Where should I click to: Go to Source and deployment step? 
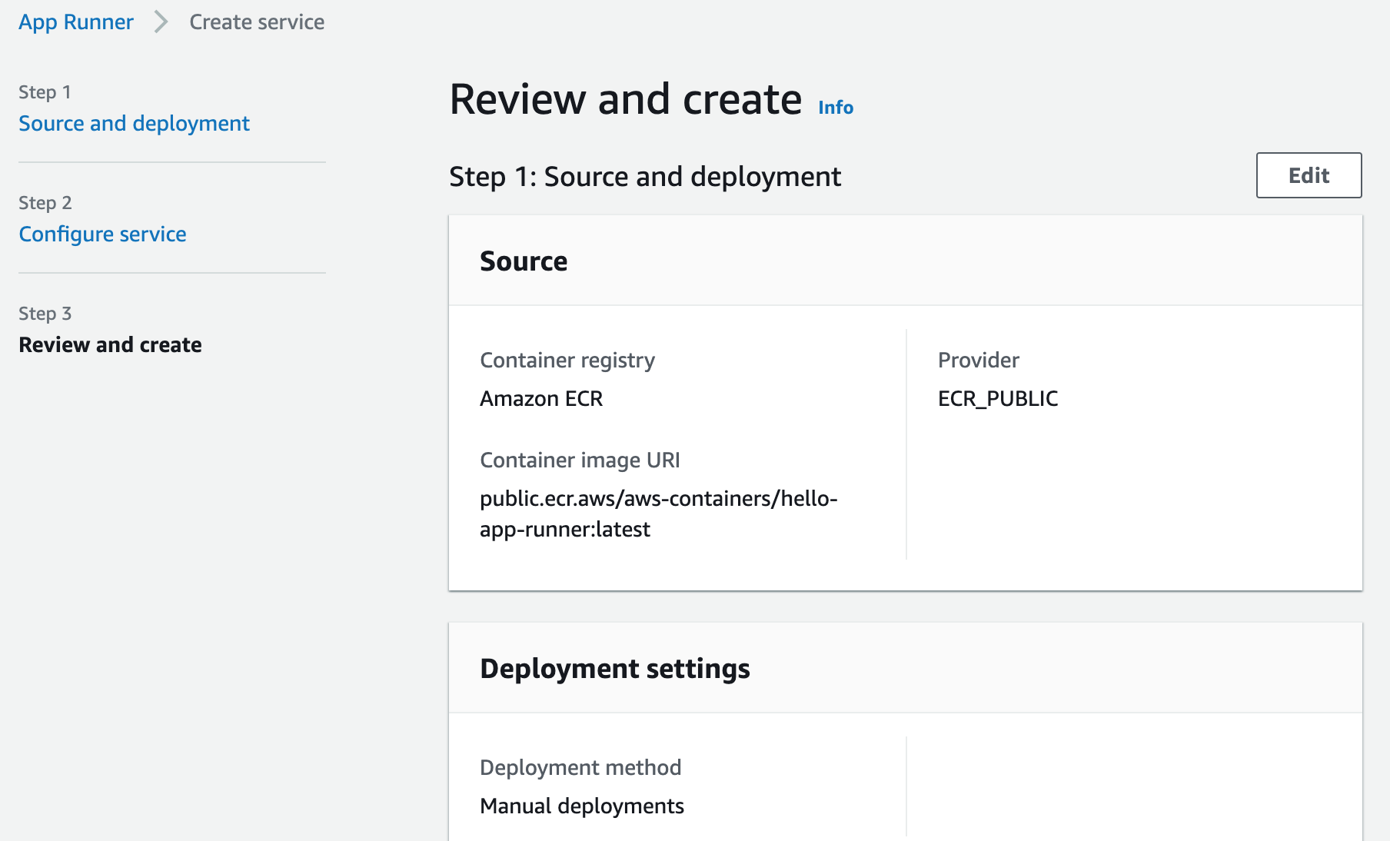[x=134, y=124]
